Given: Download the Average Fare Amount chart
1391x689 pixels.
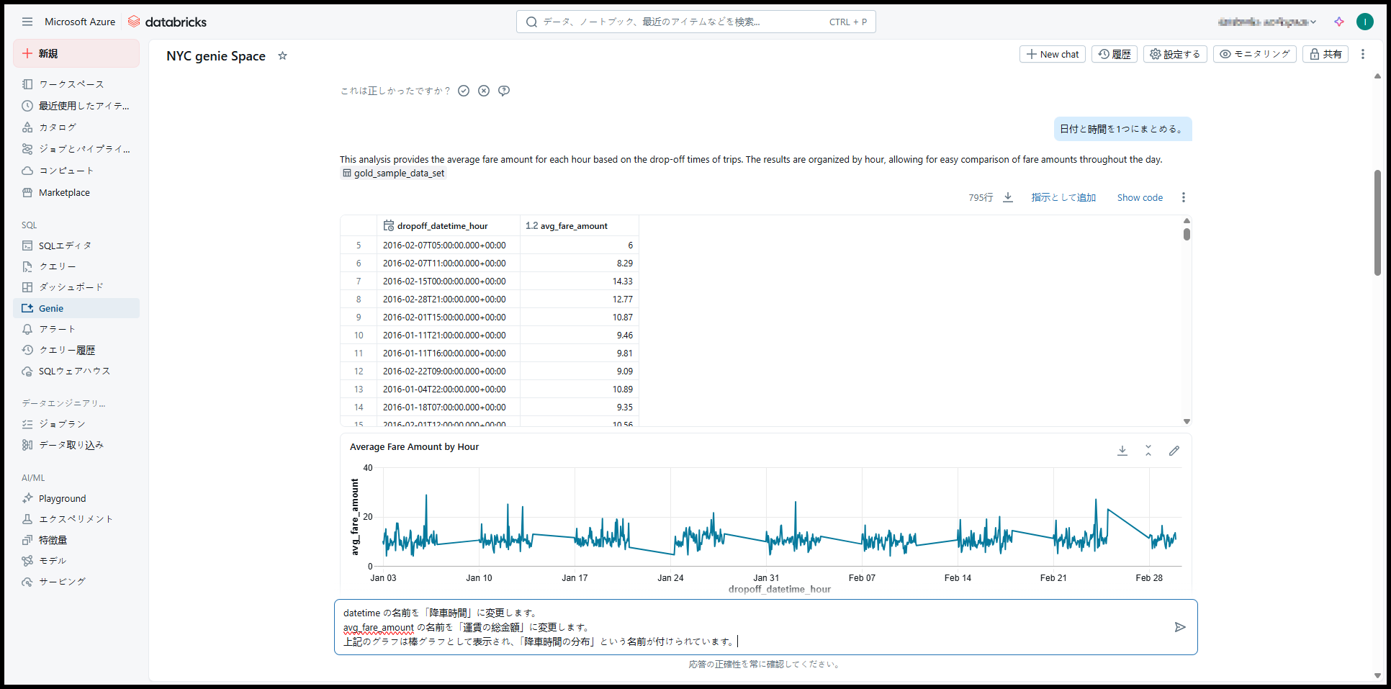Looking at the screenshot, I should [1122, 451].
